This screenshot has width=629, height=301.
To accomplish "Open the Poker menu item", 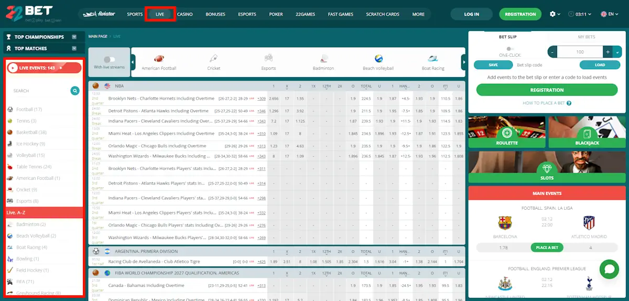I will [x=276, y=14].
